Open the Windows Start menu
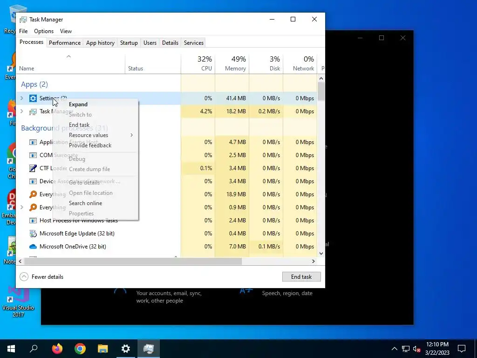Screen dimensions: 477x358 point(11,349)
